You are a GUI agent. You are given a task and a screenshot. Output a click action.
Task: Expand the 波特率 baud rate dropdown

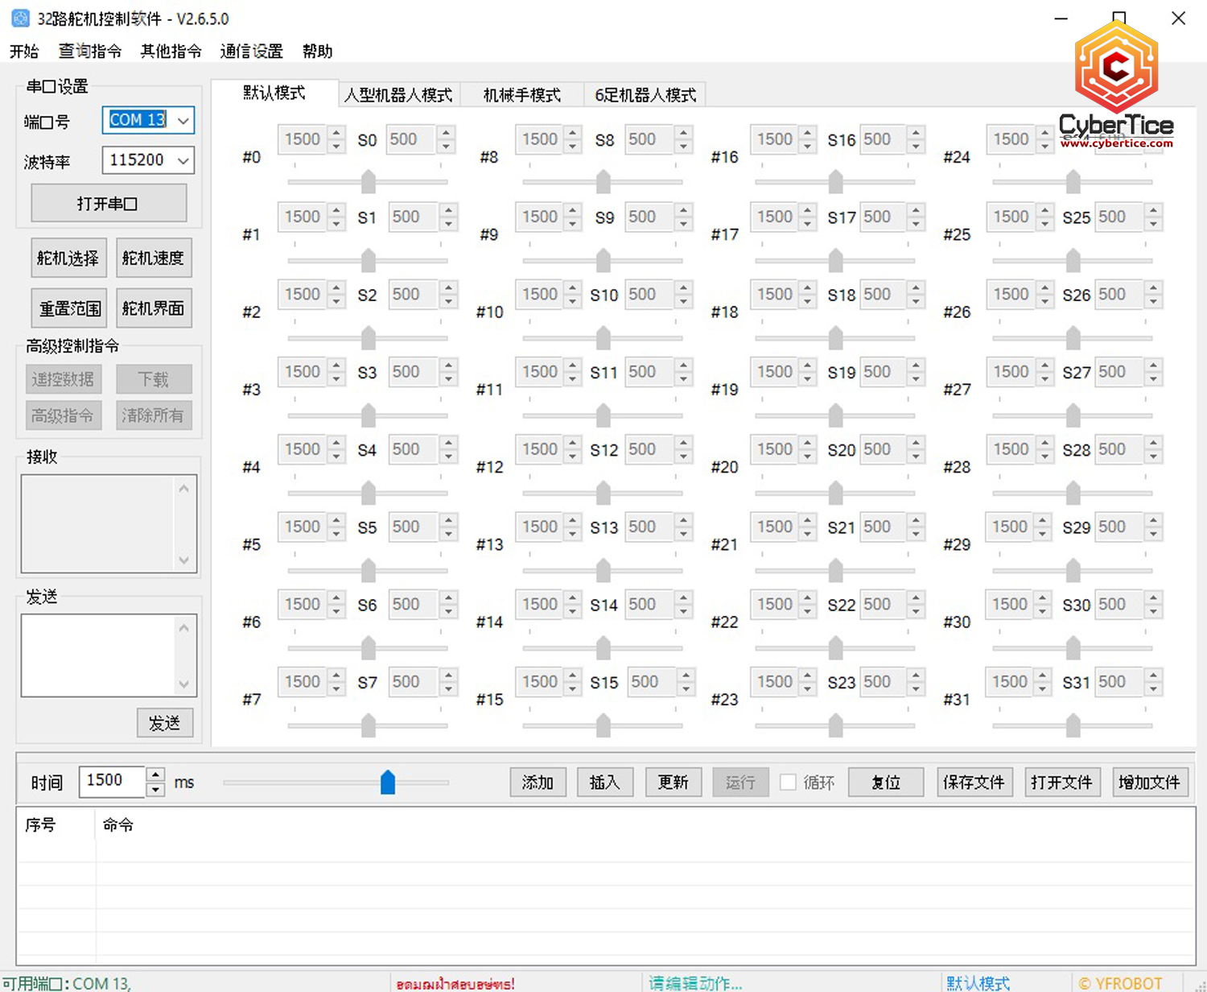click(x=183, y=160)
